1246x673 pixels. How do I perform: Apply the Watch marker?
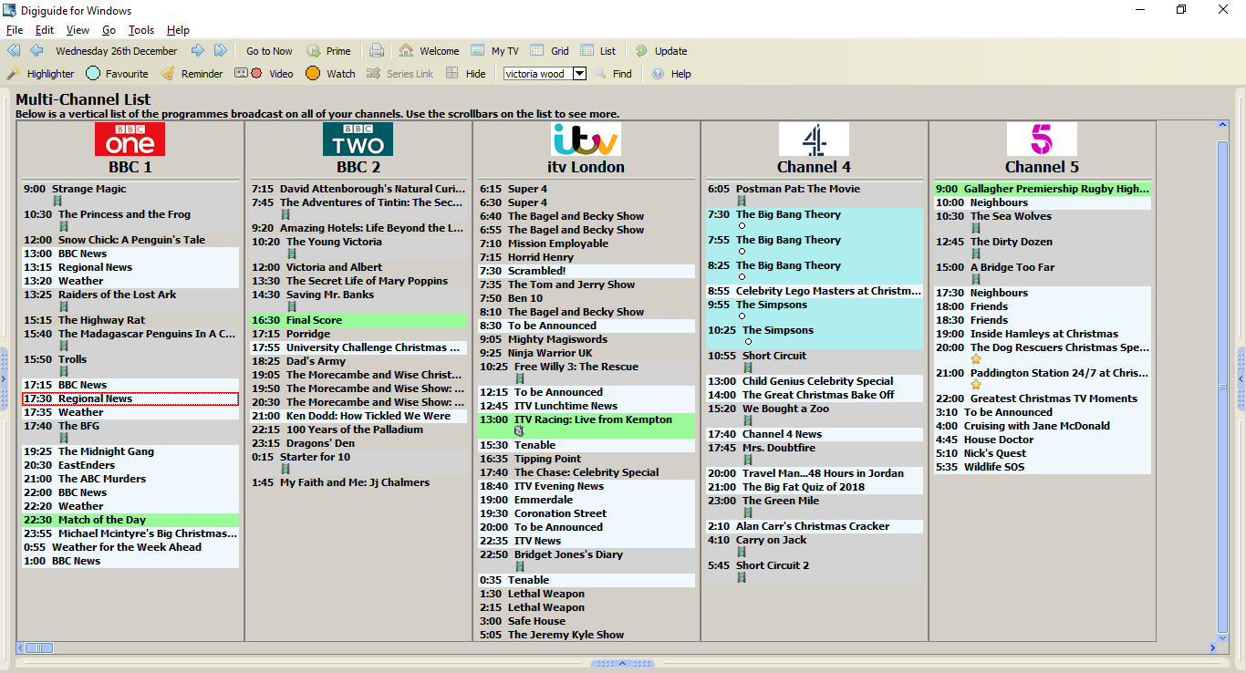[330, 74]
